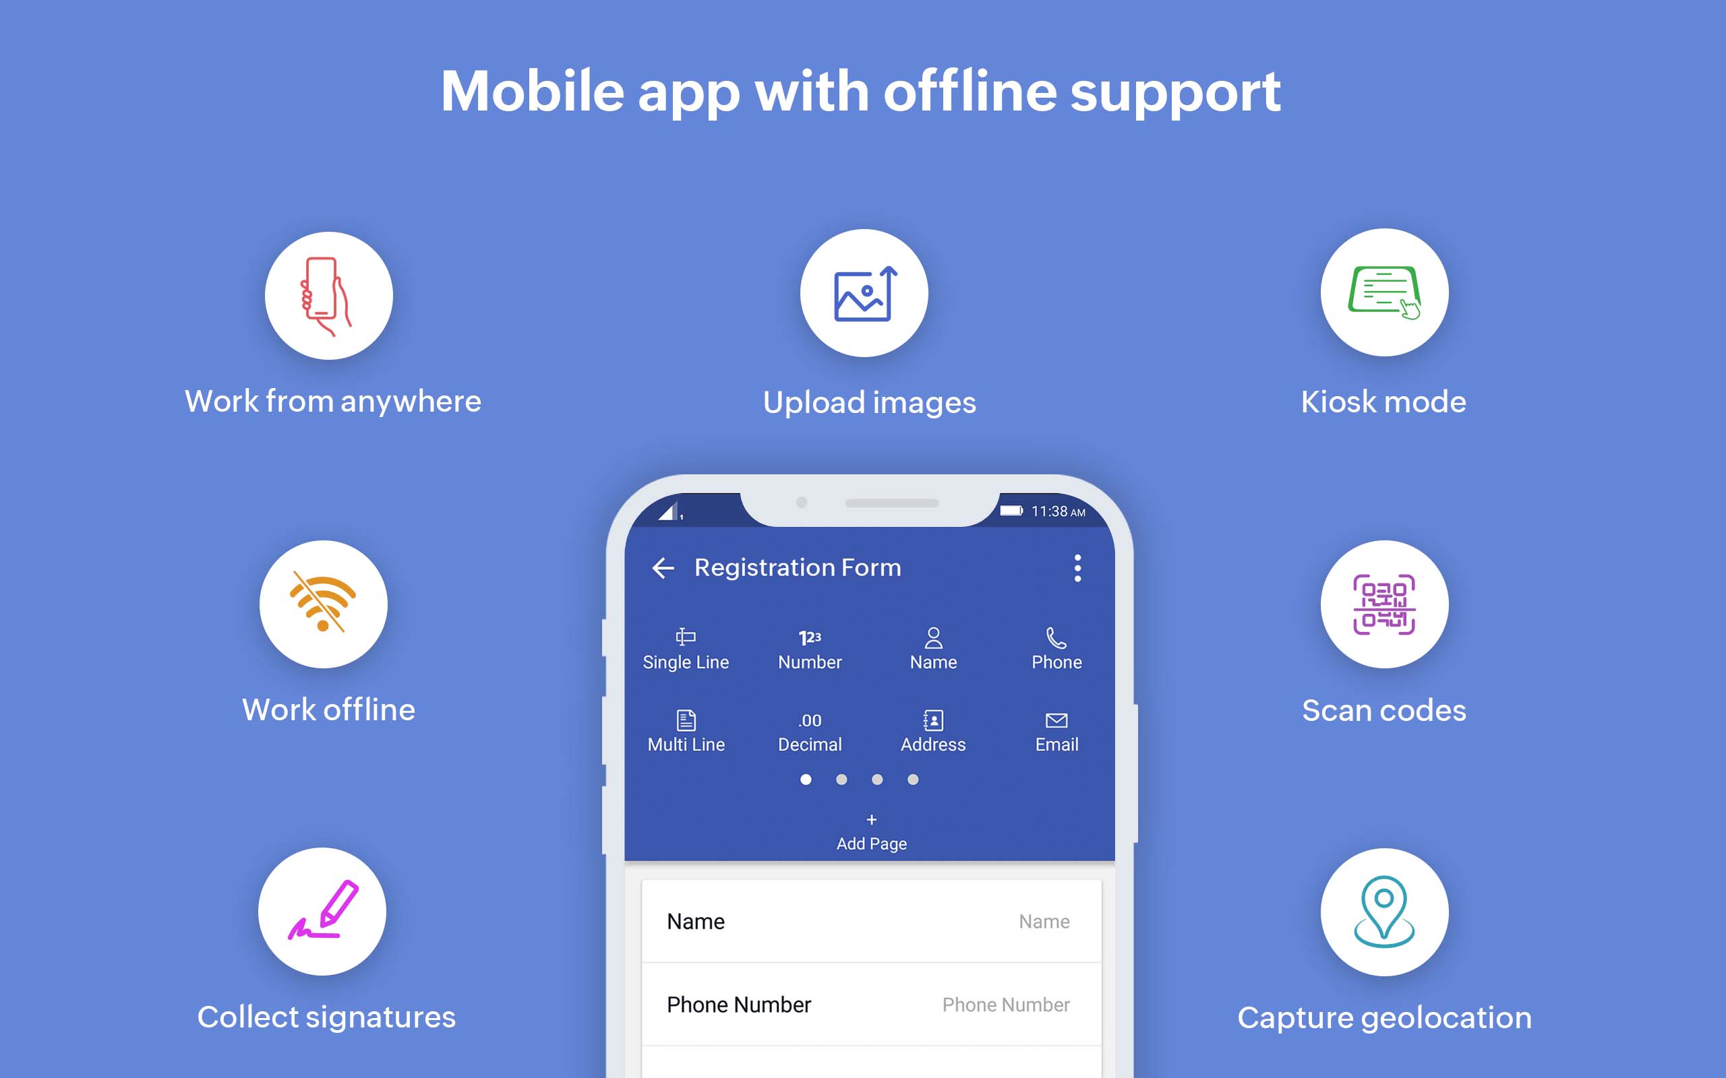
Task: Click the Single Line field icon
Action: pyautogui.click(x=687, y=636)
